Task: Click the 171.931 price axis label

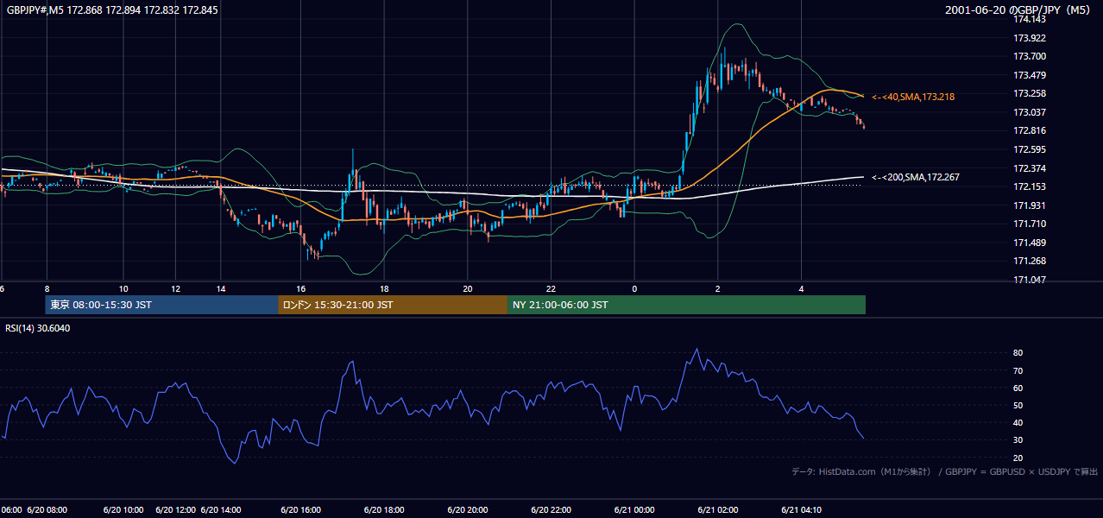Action: (x=1029, y=205)
